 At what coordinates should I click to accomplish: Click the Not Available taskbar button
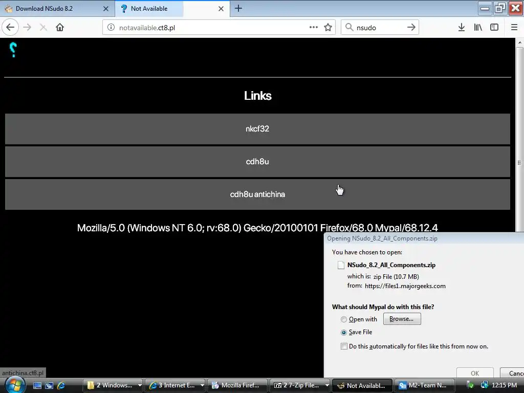(362, 385)
